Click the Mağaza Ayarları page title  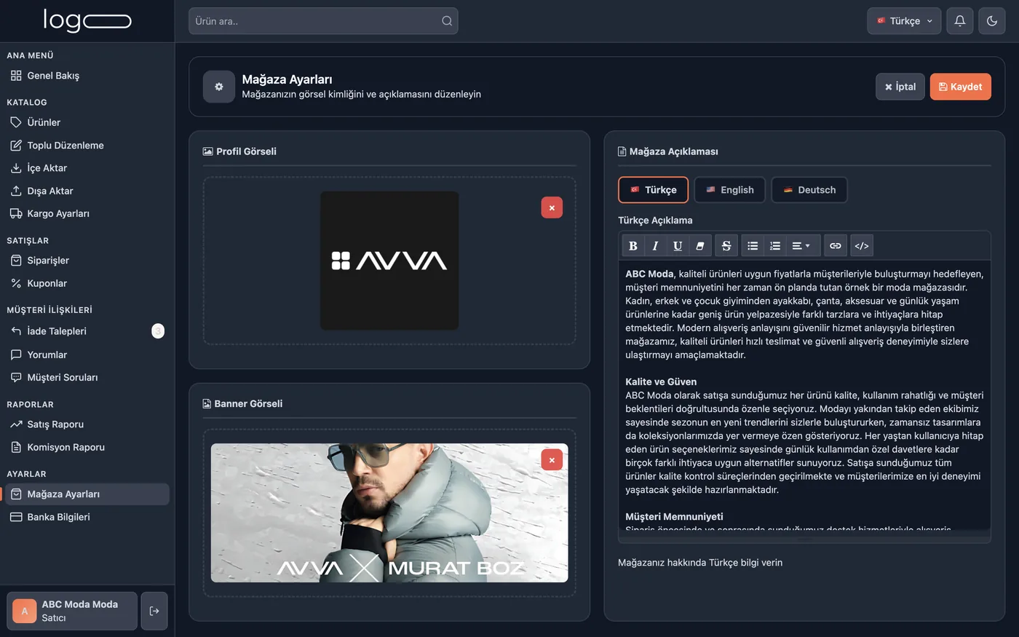[287, 79]
